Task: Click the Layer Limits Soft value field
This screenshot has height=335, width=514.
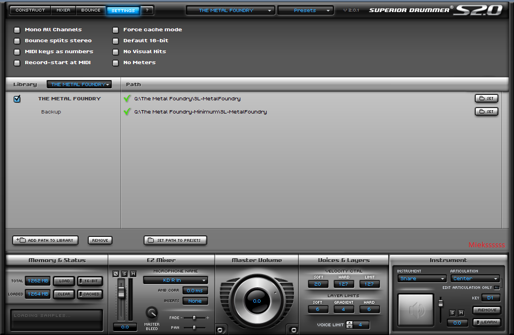Action: (x=318, y=309)
